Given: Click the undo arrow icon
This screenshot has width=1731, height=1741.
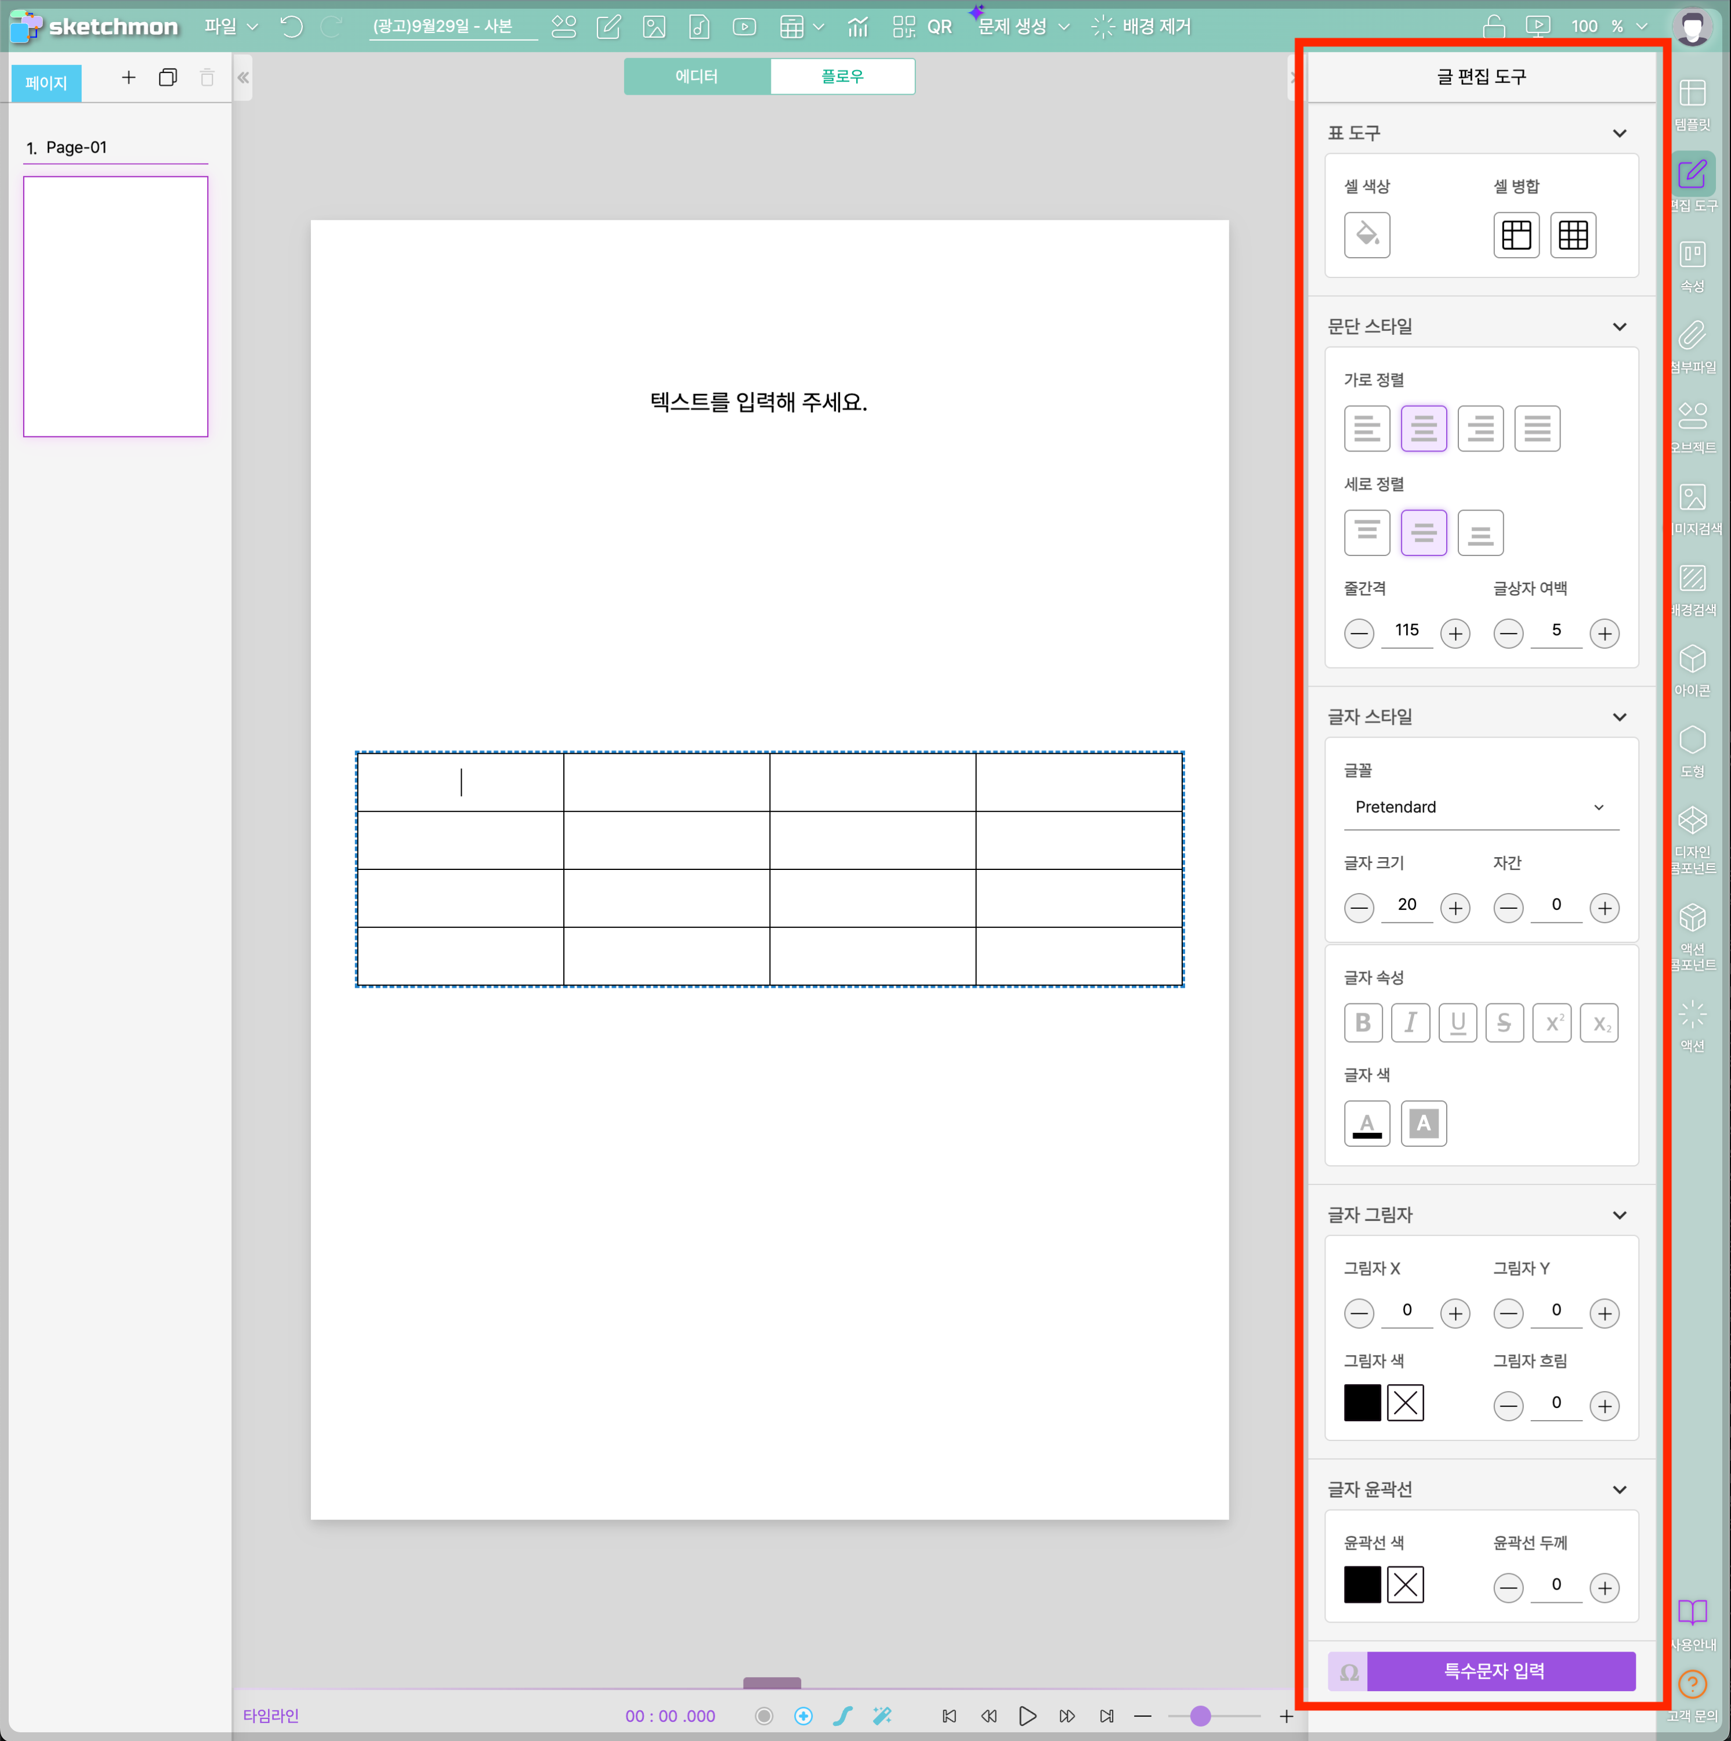Looking at the screenshot, I should (291, 27).
